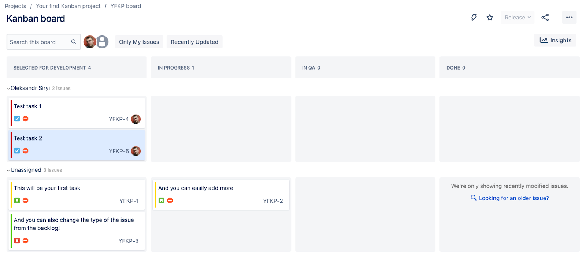
Task: Click the red bug icon on YFKP-3 card
Action: tap(17, 240)
